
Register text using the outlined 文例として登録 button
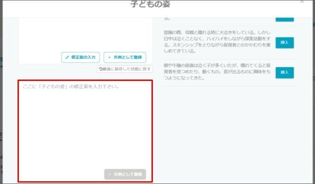pyautogui.click(x=125, y=57)
